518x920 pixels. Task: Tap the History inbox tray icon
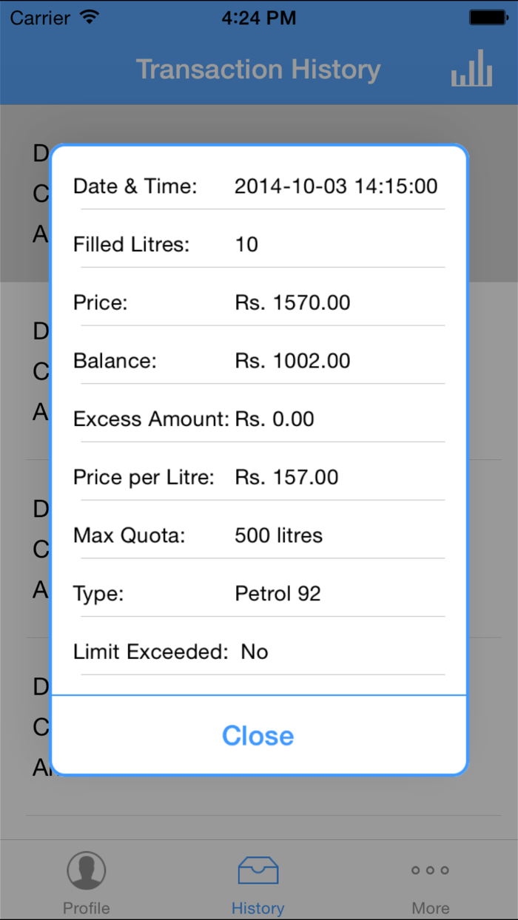tap(258, 870)
